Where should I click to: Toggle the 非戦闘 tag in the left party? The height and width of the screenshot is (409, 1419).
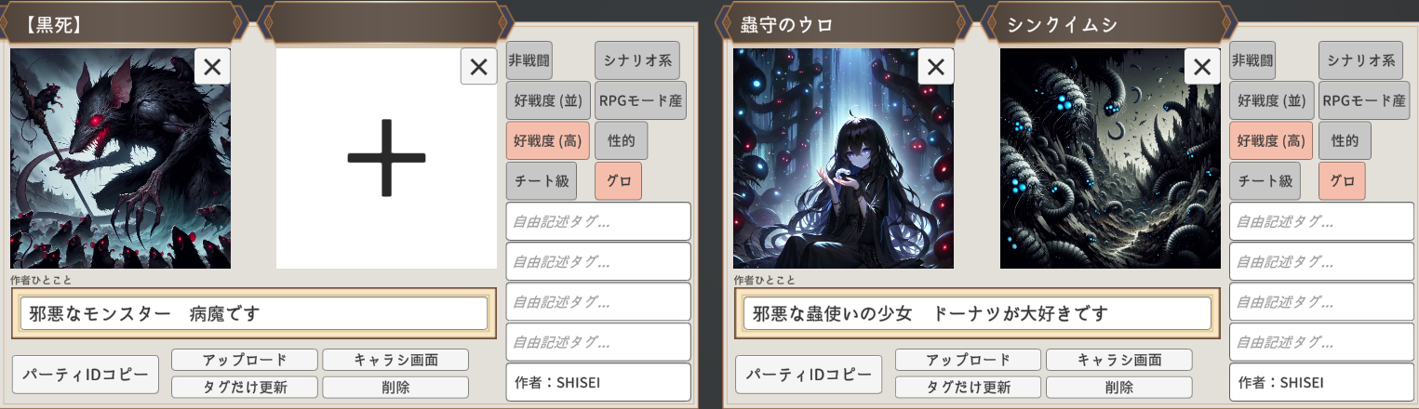coord(529,60)
